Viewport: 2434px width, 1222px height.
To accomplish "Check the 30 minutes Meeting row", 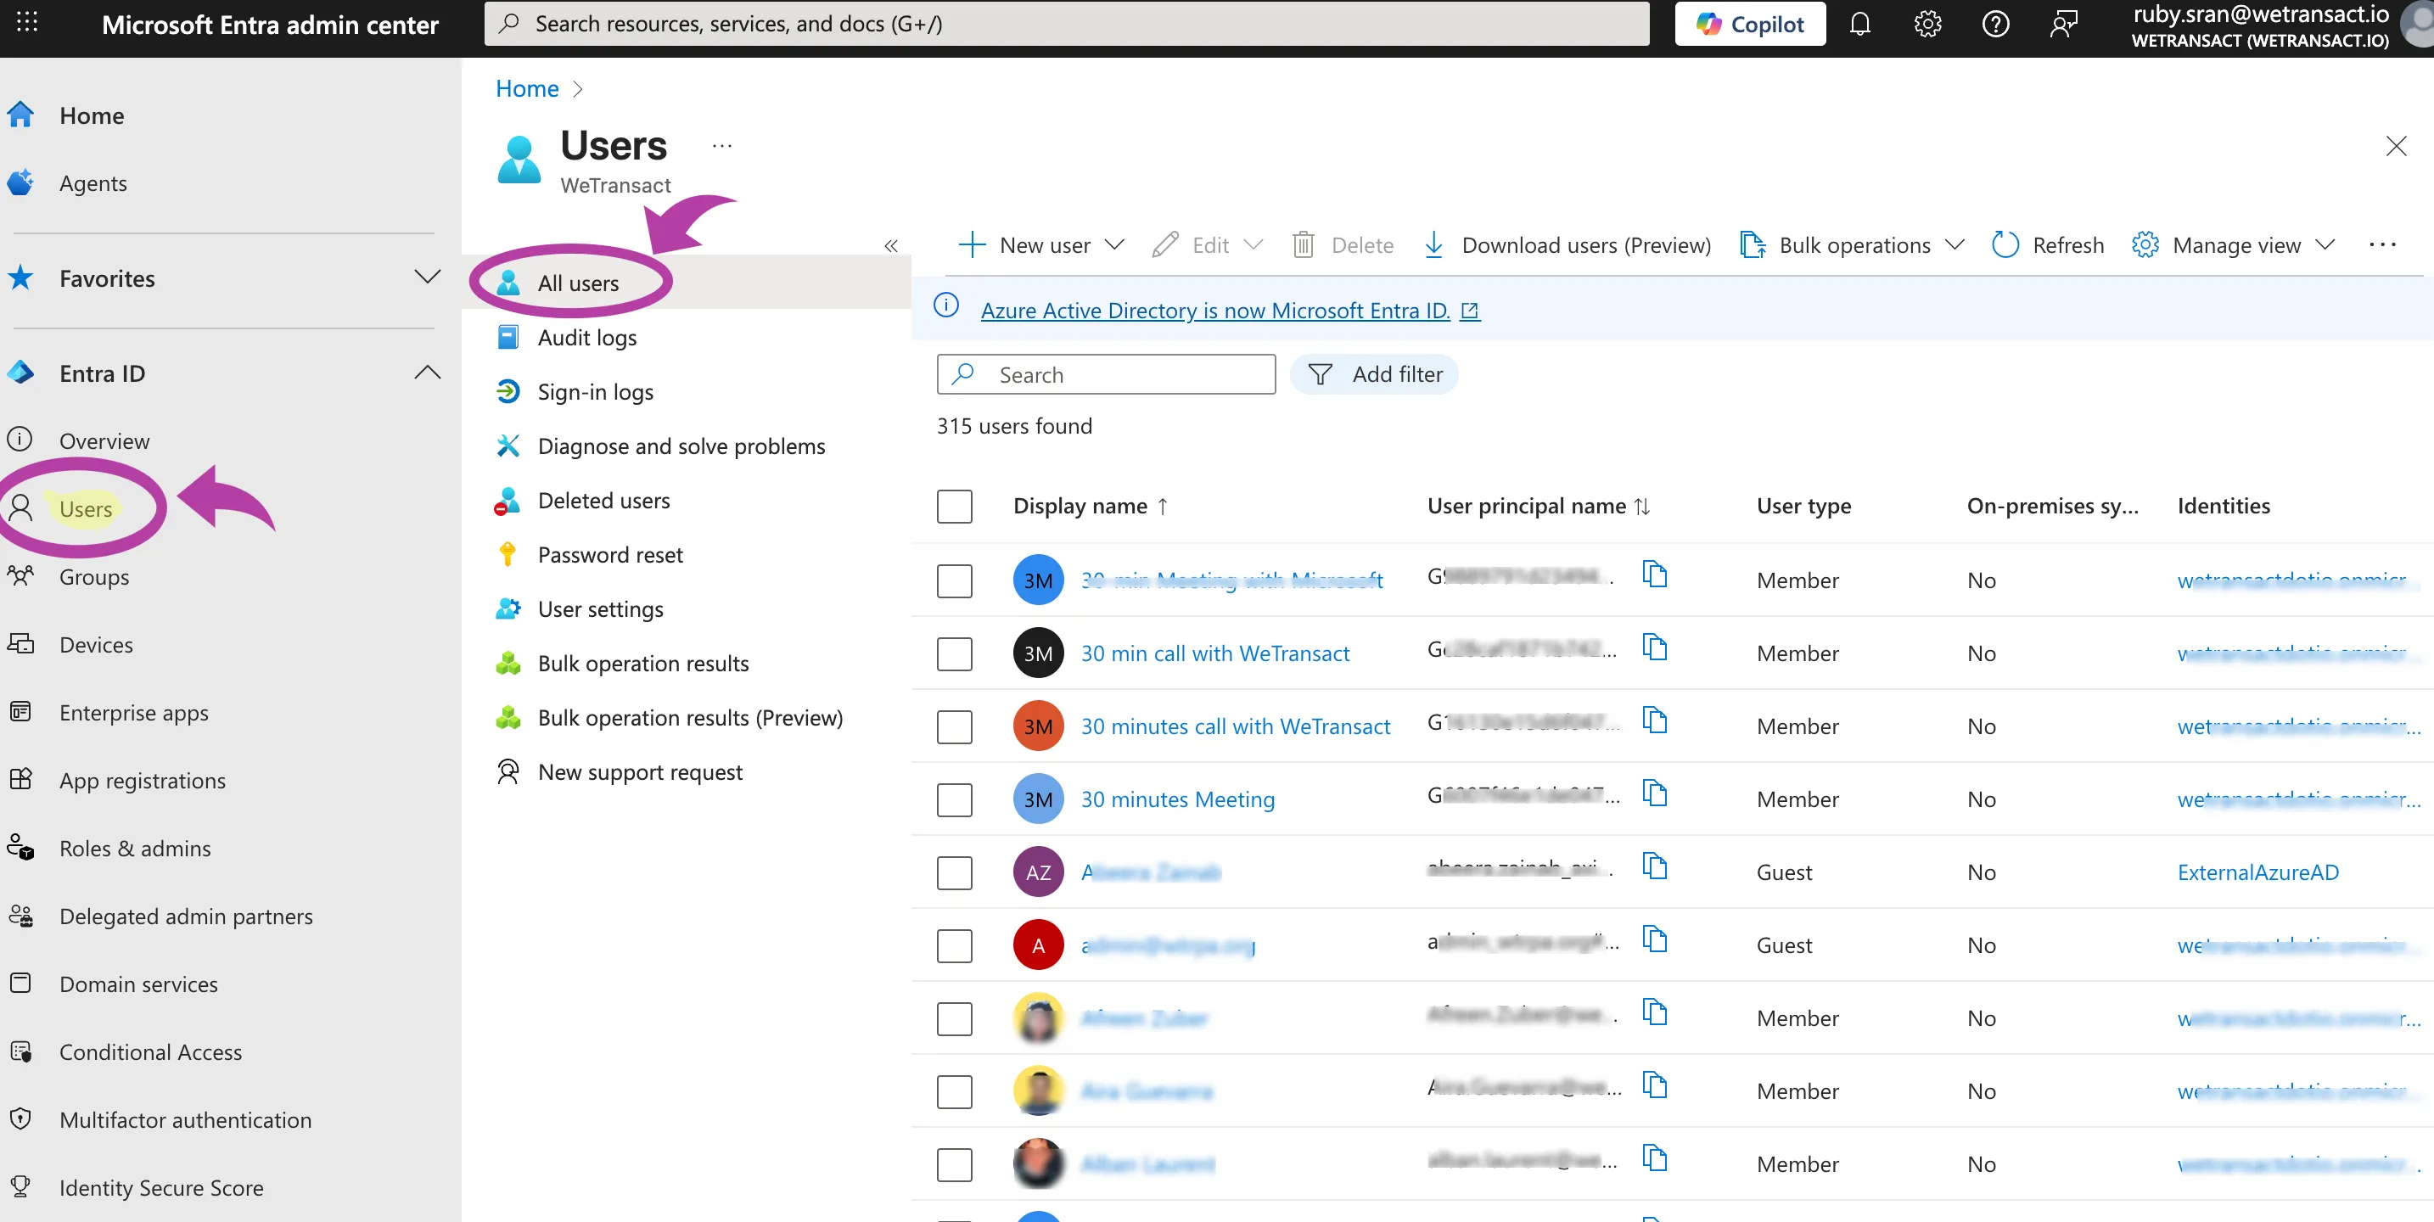I will tap(954, 799).
